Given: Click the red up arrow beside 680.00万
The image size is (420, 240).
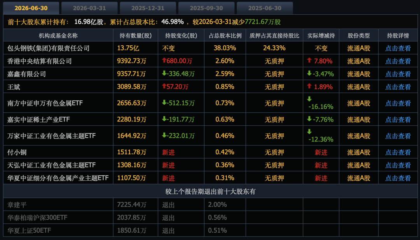Looking at the screenshot, I should pos(164,60).
